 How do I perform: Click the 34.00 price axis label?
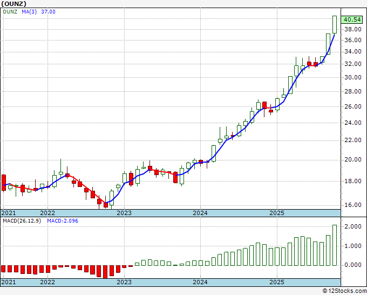353,51
